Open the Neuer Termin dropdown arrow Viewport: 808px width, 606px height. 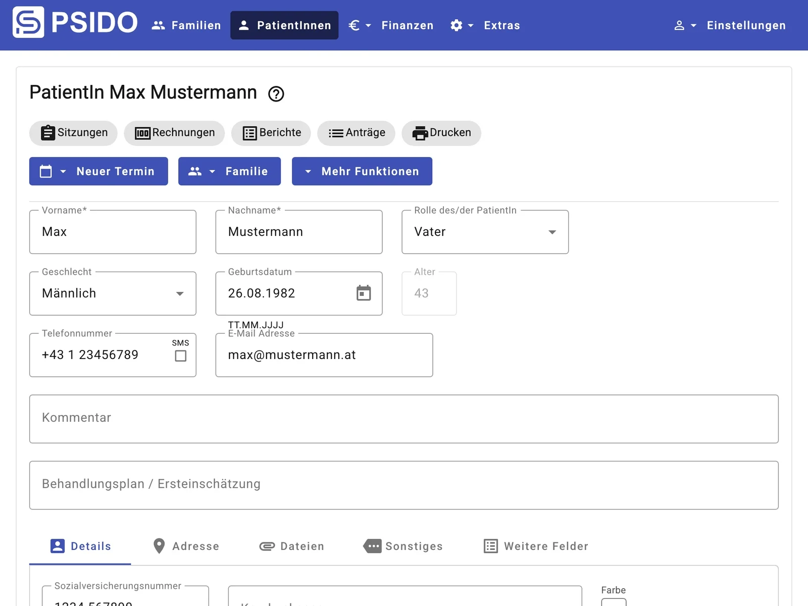click(x=63, y=172)
